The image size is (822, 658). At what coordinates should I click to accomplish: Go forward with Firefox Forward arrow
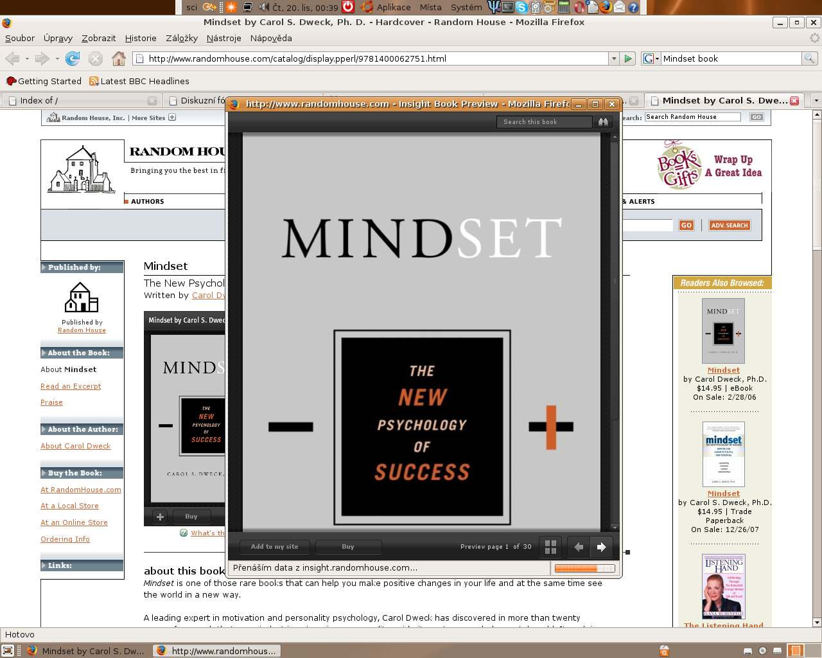[42, 58]
